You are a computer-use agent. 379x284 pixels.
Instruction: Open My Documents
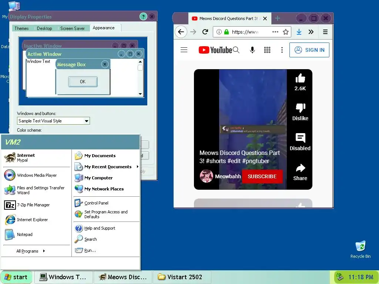tap(106, 156)
